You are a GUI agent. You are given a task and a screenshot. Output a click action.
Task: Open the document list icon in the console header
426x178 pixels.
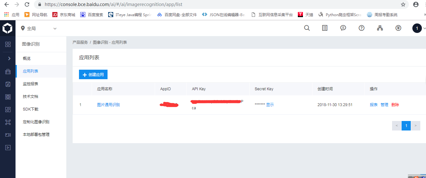325,28
